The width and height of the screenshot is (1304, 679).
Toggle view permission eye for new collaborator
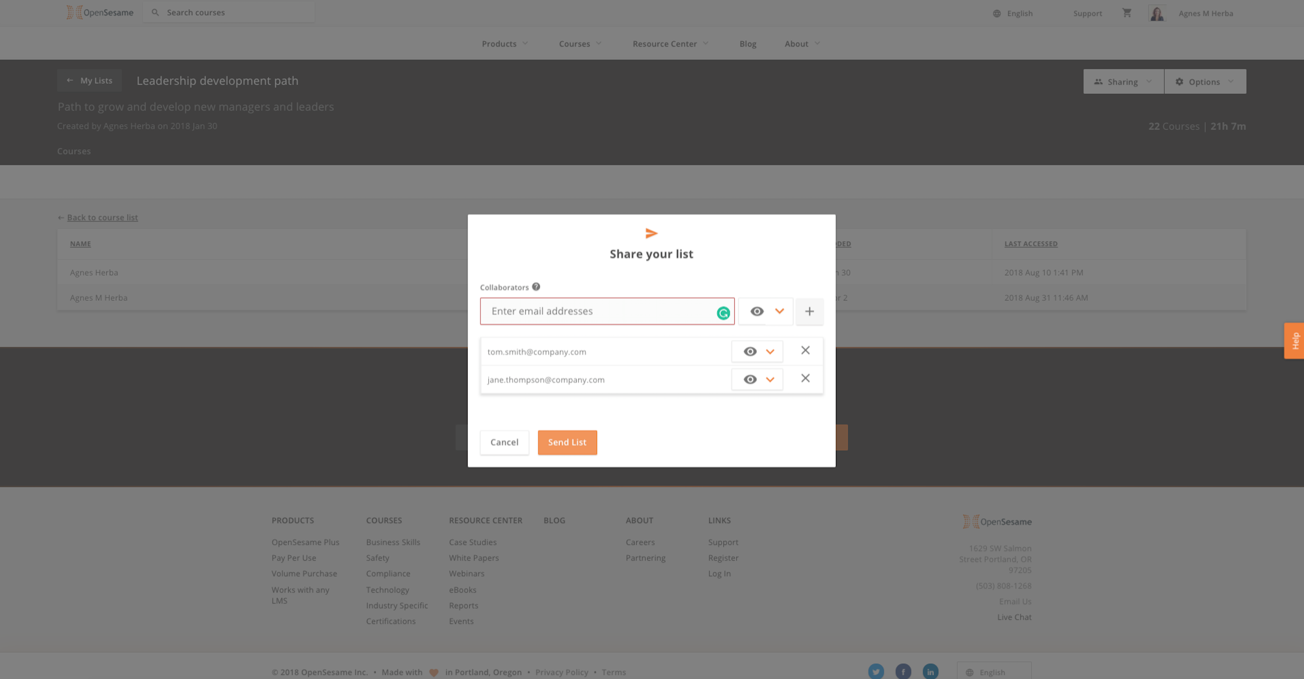tap(757, 311)
